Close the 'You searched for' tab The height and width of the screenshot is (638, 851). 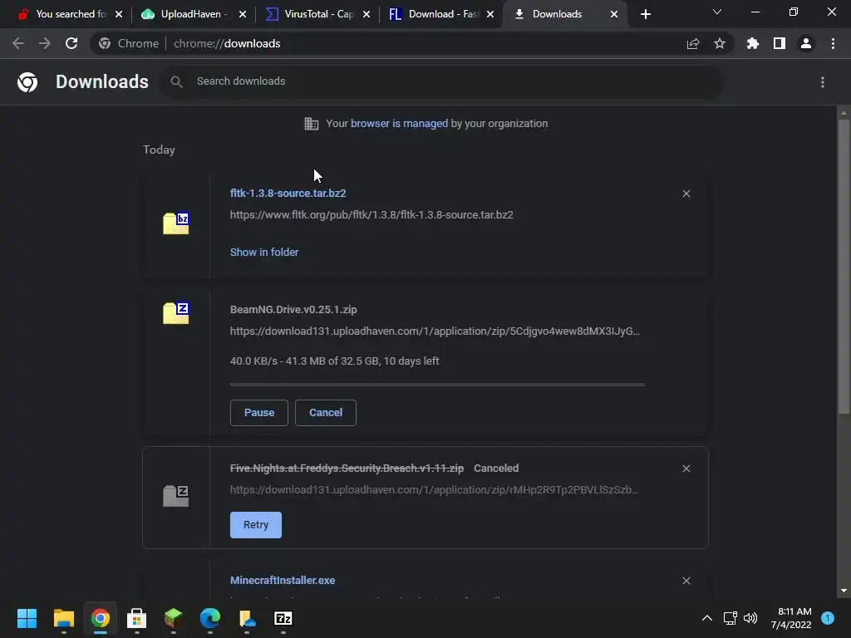tap(119, 14)
